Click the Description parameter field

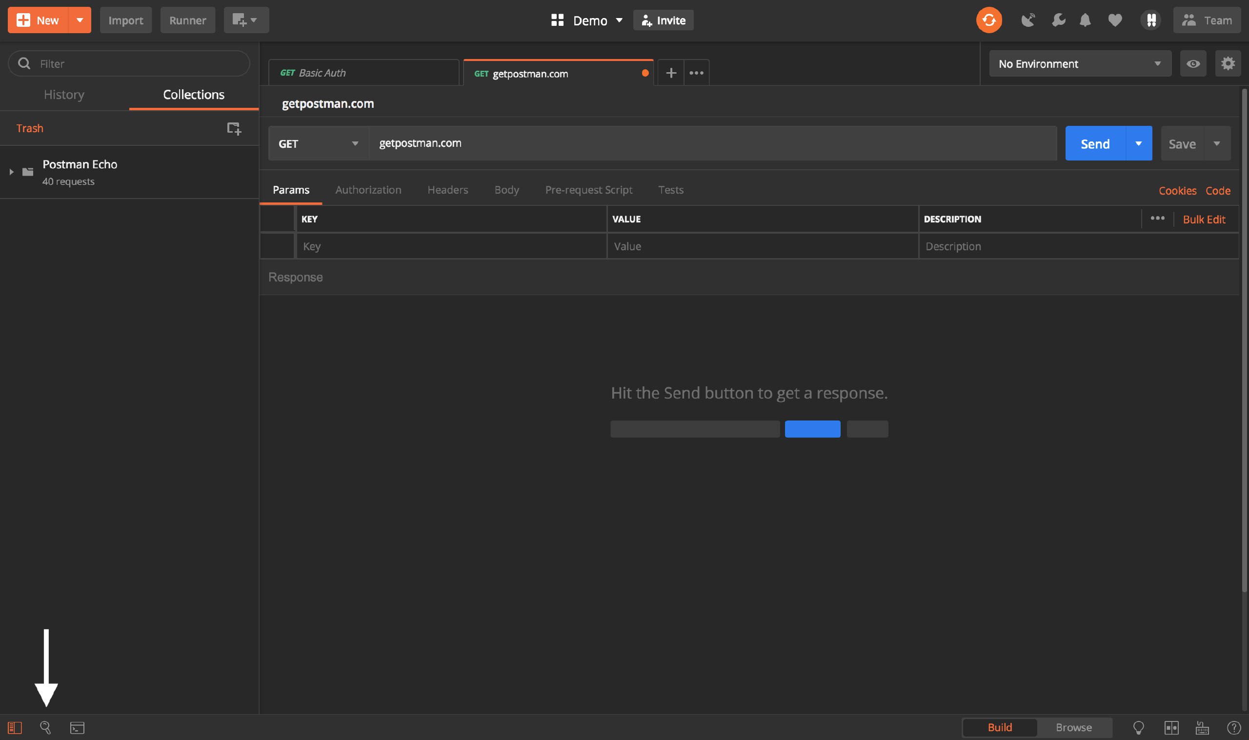click(x=1079, y=246)
